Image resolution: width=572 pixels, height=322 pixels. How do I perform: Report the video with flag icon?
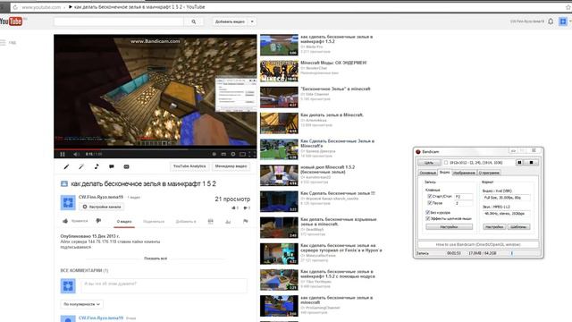246,221
